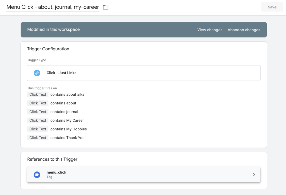
Task: Click the Click Text chip for 'journal'
Action: (x=38, y=112)
